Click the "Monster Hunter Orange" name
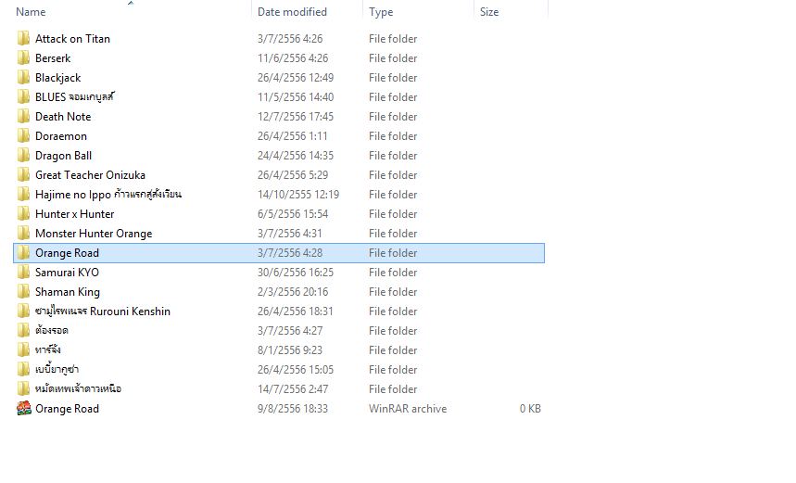This screenshot has width=796, height=483. (x=94, y=233)
